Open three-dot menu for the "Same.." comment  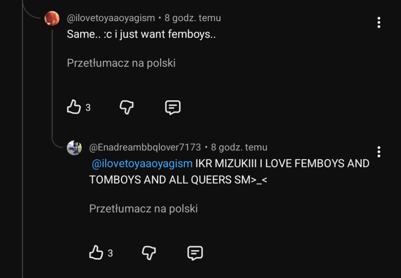379,23
